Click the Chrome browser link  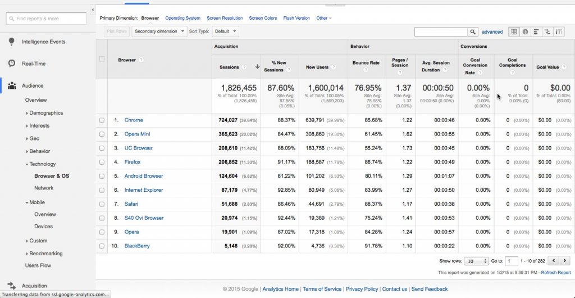pyautogui.click(x=134, y=120)
